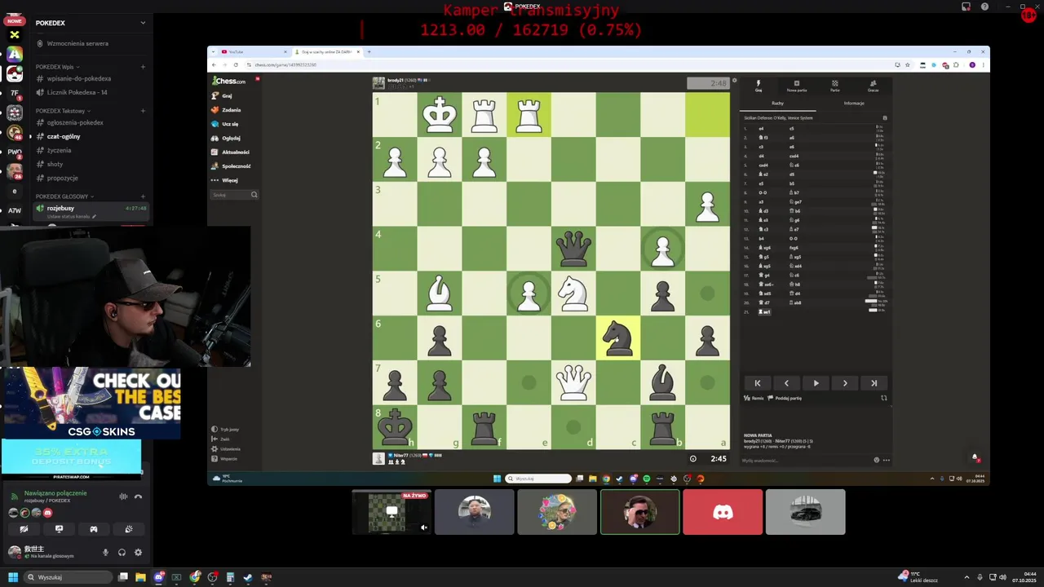1044x587 pixels.
Task: Add a channel to POKEDEX Wpis category
Action: [143, 67]
